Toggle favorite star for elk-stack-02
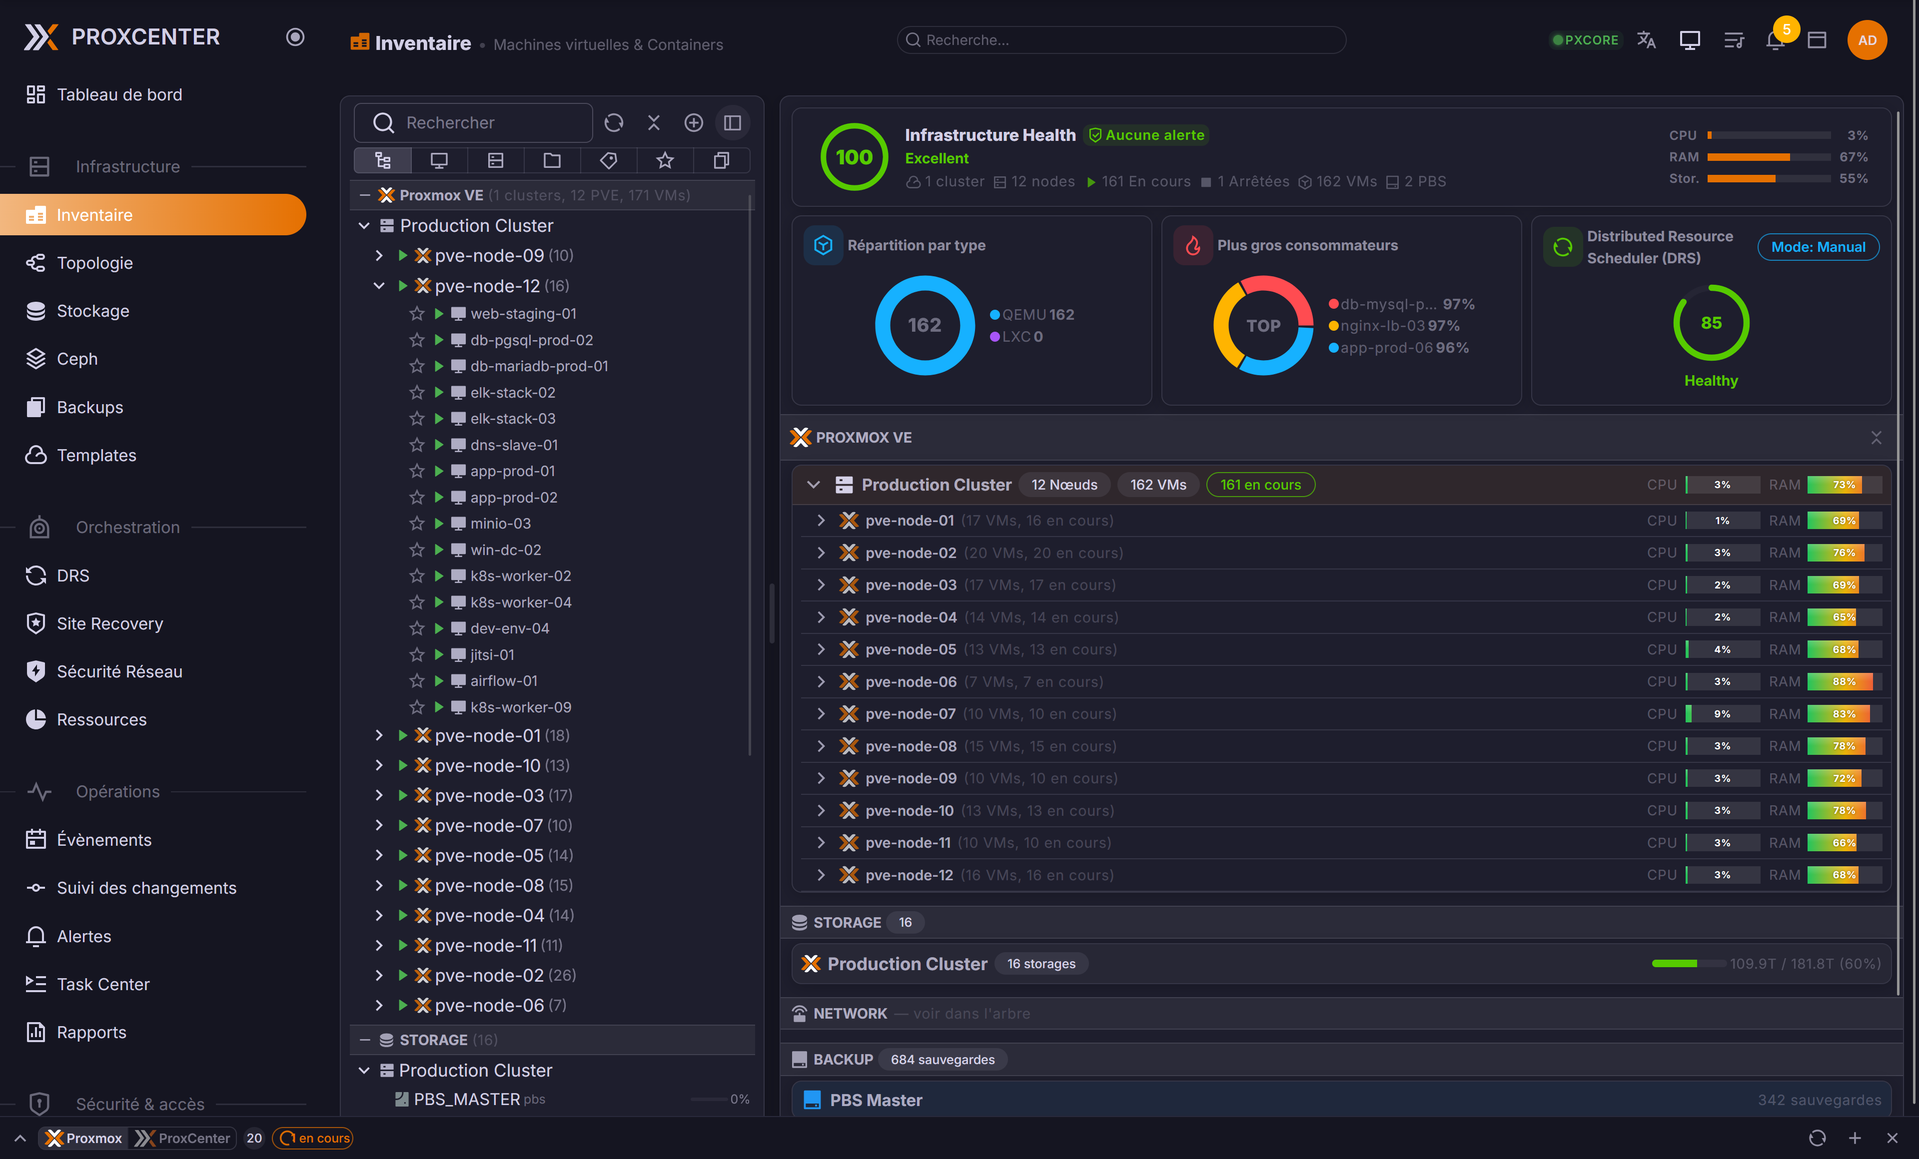This screenshot has width=1919, height=1159. coord(417,392)
